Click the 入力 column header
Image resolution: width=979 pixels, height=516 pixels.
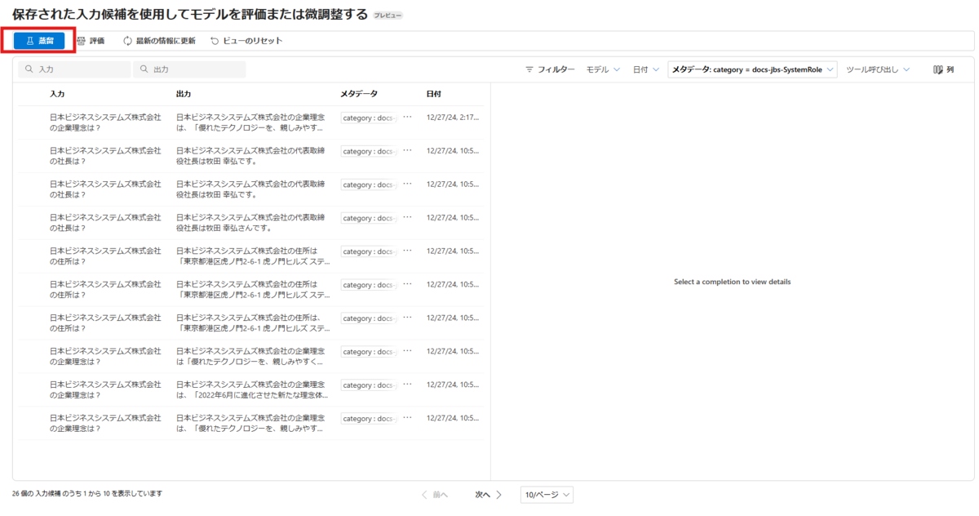point(57,94)
